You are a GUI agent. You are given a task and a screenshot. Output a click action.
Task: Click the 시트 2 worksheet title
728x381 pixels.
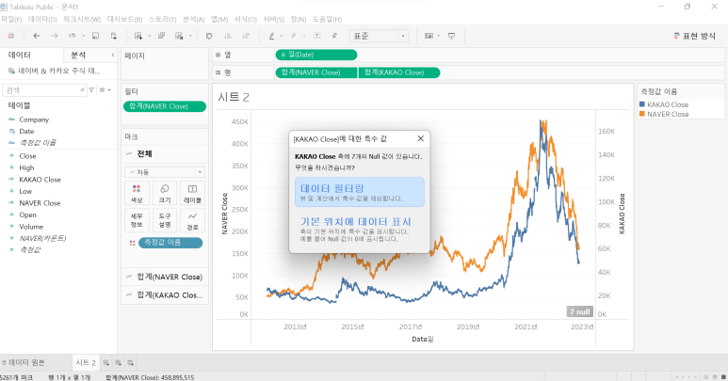point(234,97)
